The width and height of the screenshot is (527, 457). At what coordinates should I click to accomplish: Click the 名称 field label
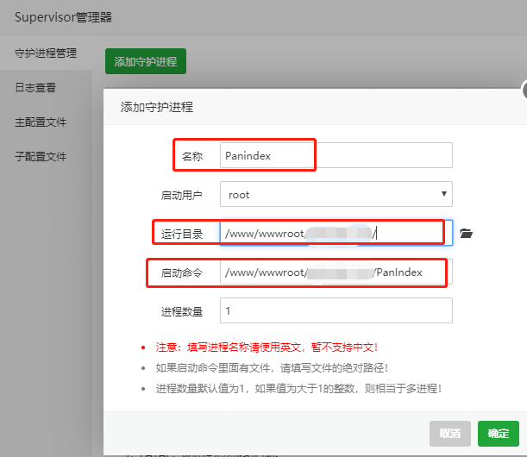tap(191, 156)
